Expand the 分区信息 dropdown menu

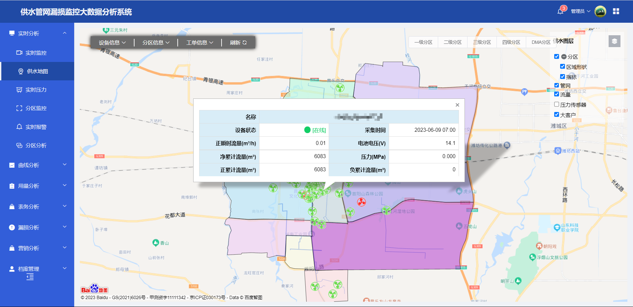156,42
